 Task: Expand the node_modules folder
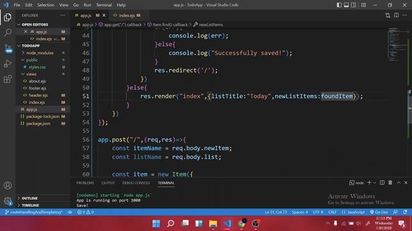pyautogui.click(x=40, y=53)
